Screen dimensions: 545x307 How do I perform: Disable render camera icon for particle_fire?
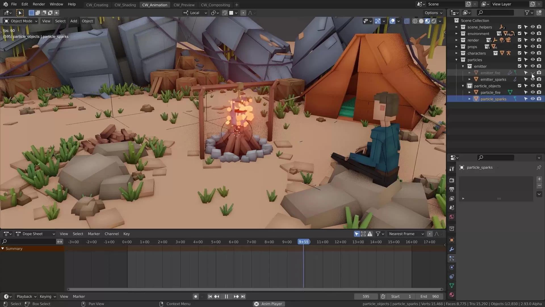pos(539,92)
